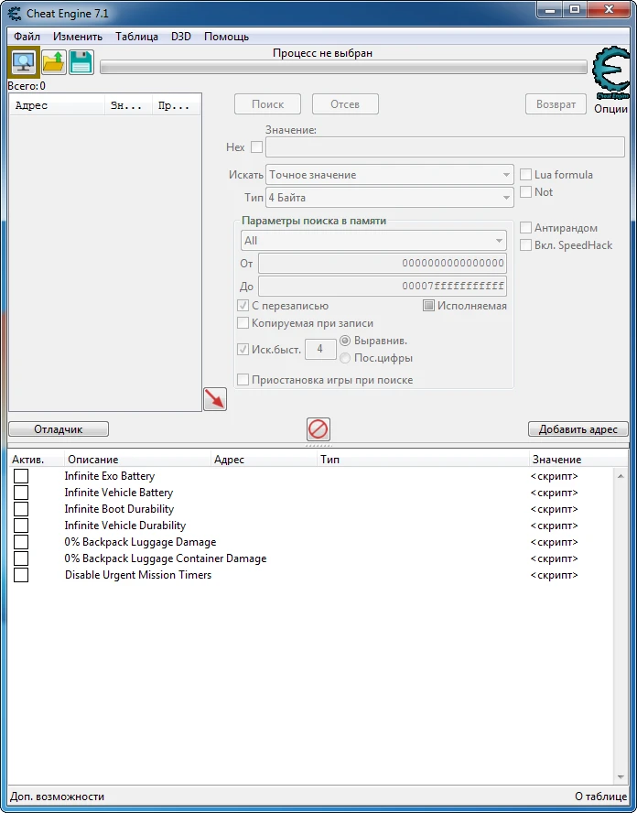This screenshot has height=813, width=637.
Task: Click the Cheat Engine title bar icon
Action: (15, 13)
